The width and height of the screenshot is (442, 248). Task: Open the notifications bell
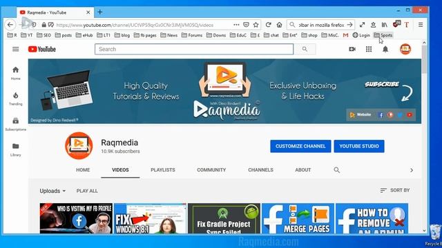tap(385, 49)
